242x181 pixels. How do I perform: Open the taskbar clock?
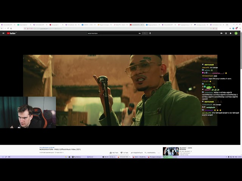point(239,157)
